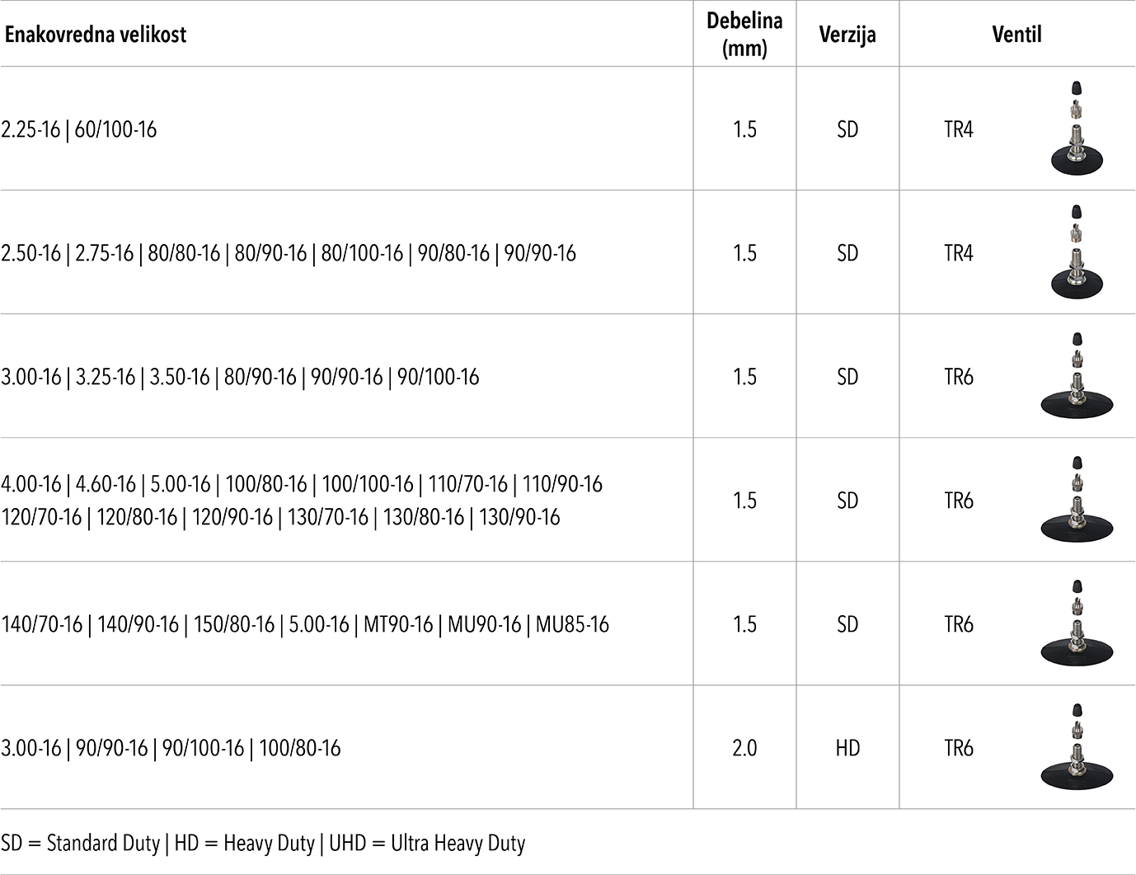Click the 2.0 thickness value
This screenshot has height=875, width=1136.
click(744, 748)
